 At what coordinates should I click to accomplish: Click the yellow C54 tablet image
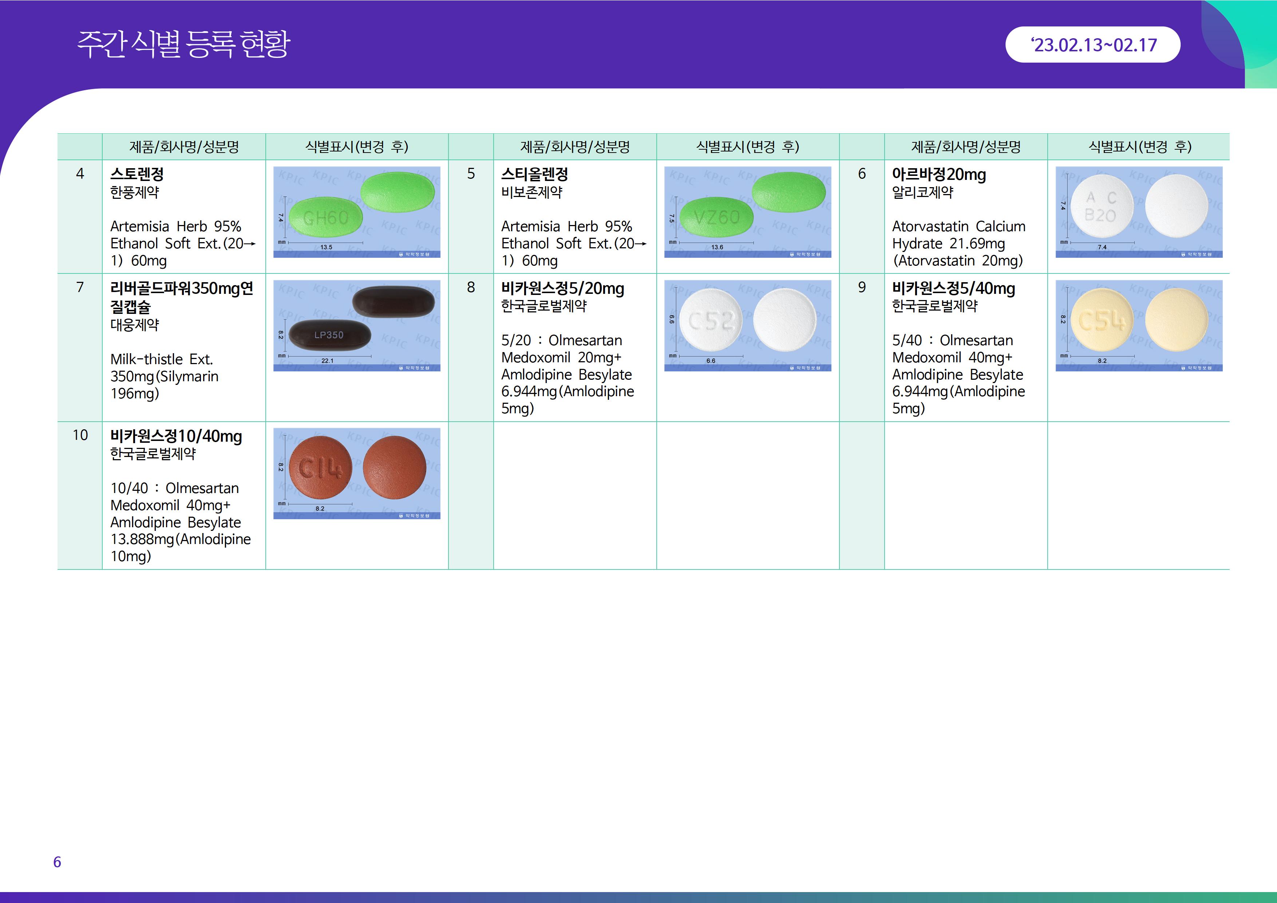1139,326
